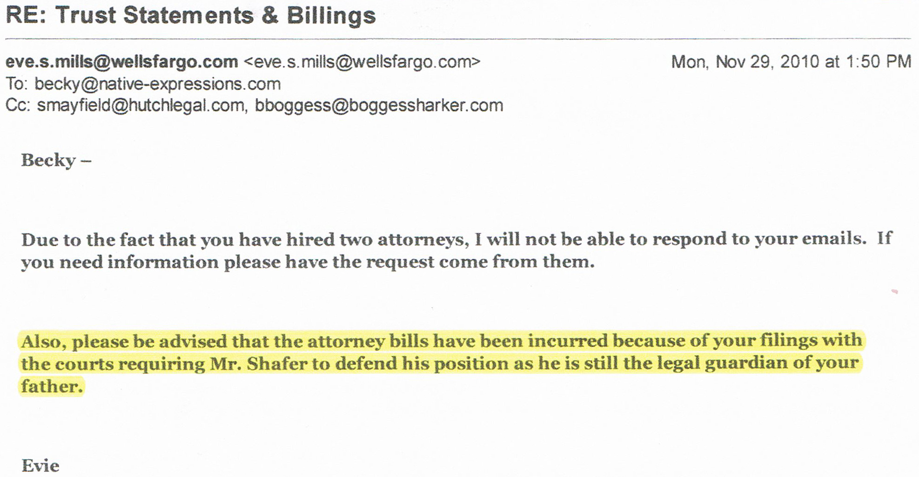Click the divider line beneath the subject
Image resolution: width=919 pixels, height=477 pixels.
(x=458, y=39)
